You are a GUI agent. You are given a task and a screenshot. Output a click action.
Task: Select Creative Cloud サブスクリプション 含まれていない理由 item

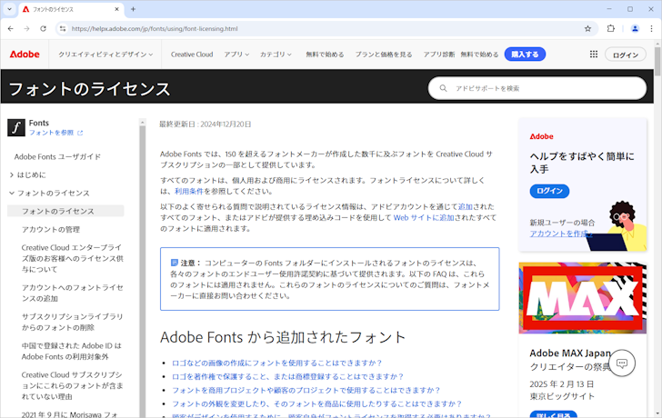tap(72, 385)
